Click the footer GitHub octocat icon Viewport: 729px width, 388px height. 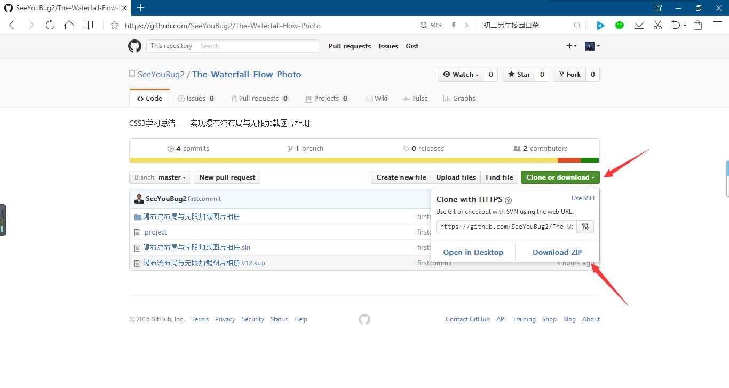tap(364, 319)
